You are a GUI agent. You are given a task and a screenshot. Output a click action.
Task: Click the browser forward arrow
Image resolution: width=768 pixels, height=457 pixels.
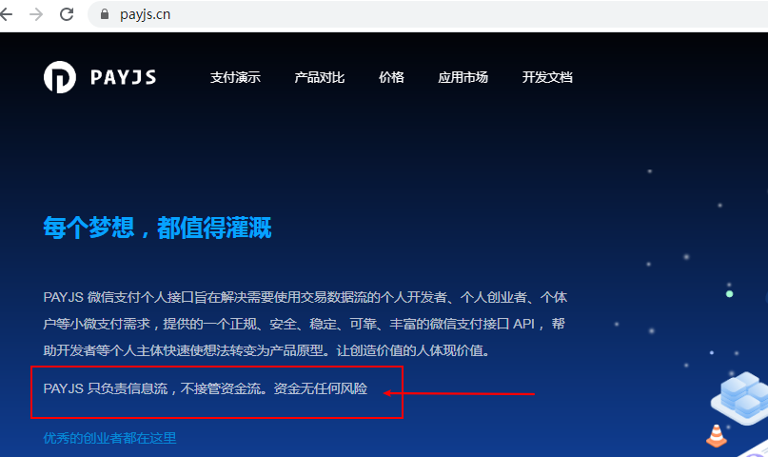point(36,14)
